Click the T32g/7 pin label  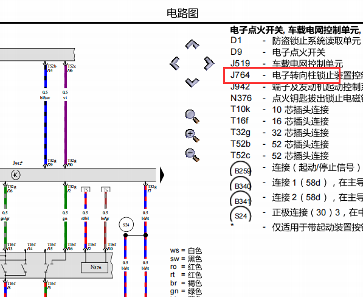click(152, 189)
